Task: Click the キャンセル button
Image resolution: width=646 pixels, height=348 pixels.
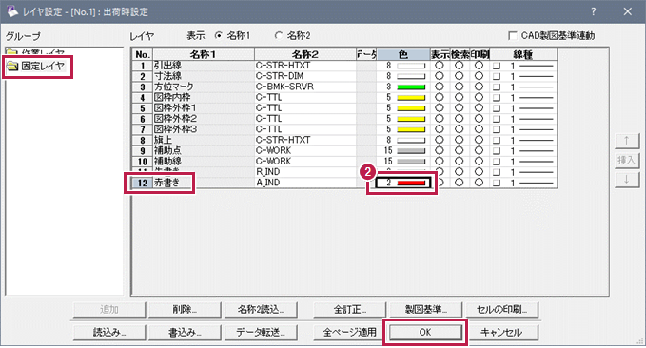Action: [x=501, y=332]
